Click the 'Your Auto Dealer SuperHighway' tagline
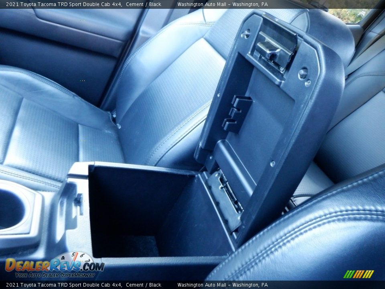The width and height of the screenshot is (385, 289). tap(55, 275)
